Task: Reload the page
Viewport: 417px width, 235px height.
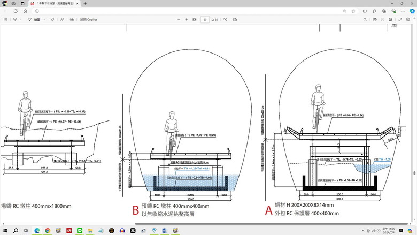Action: tap(16, 11)
